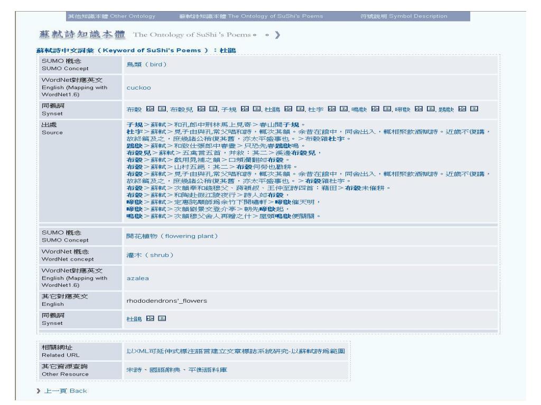Screen dimensions: 541x405
Task: Open the 灌木 (shrub) WordNet concept link
Action: point(150,255)
